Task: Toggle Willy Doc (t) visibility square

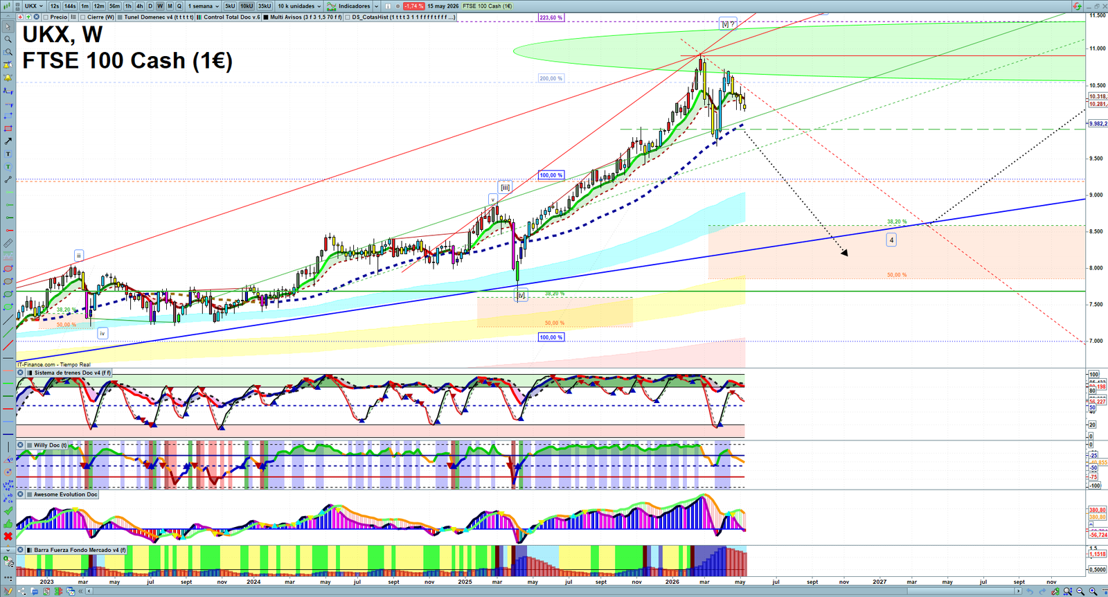Action: click(30, 445)
